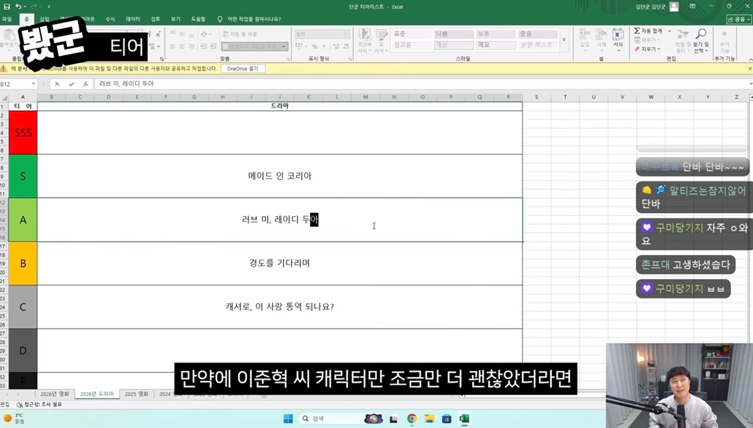753x428 pixels.
Task: Open the Clear (지우기) dropdown
Action: (648, 49)
